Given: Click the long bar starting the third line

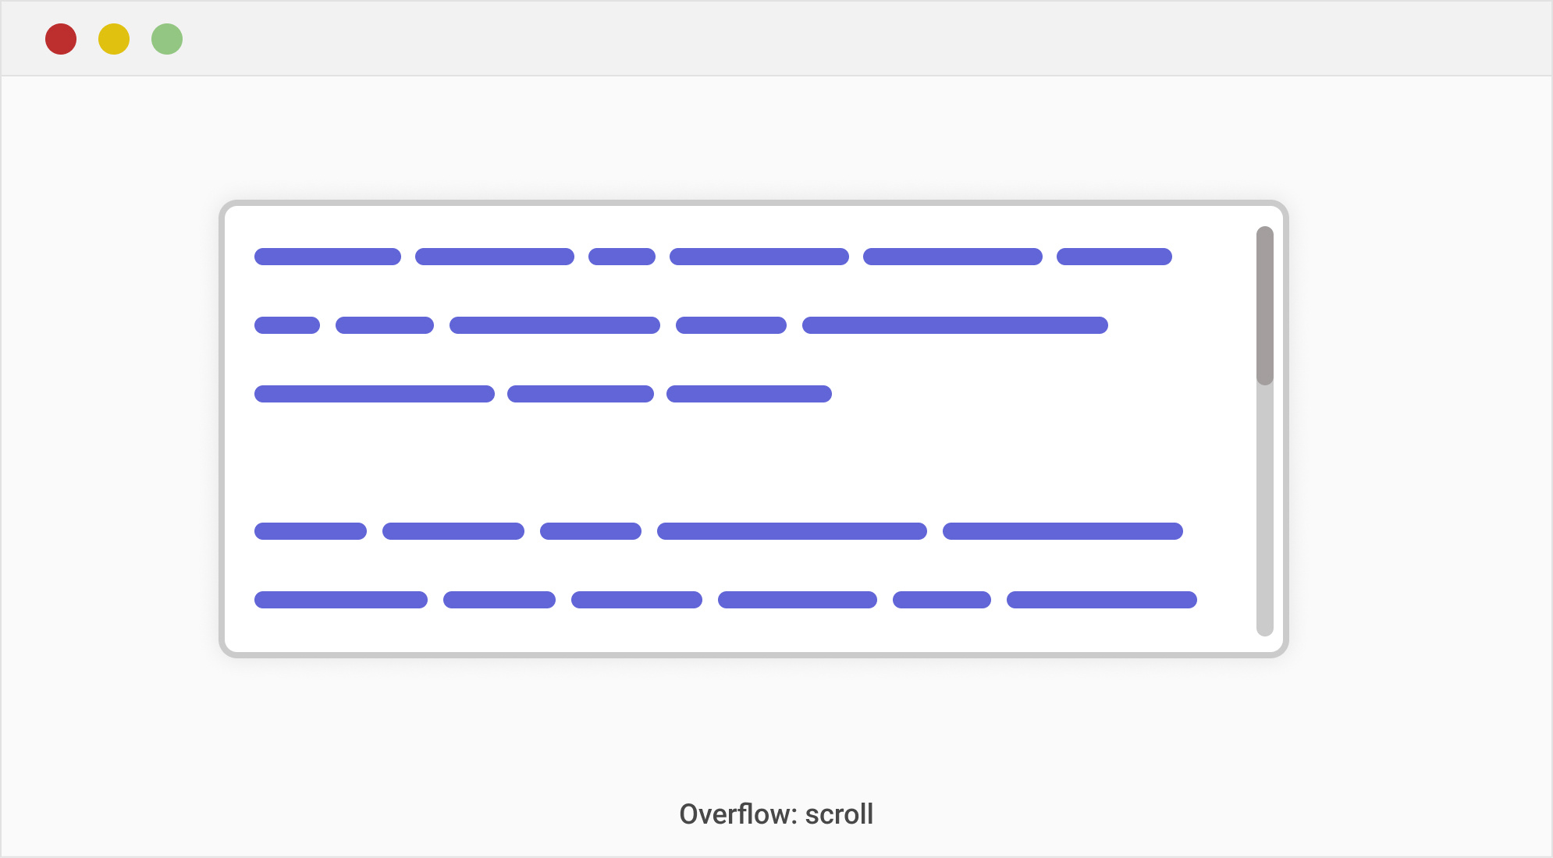Looking at the screenshot, I should point(375,394).
